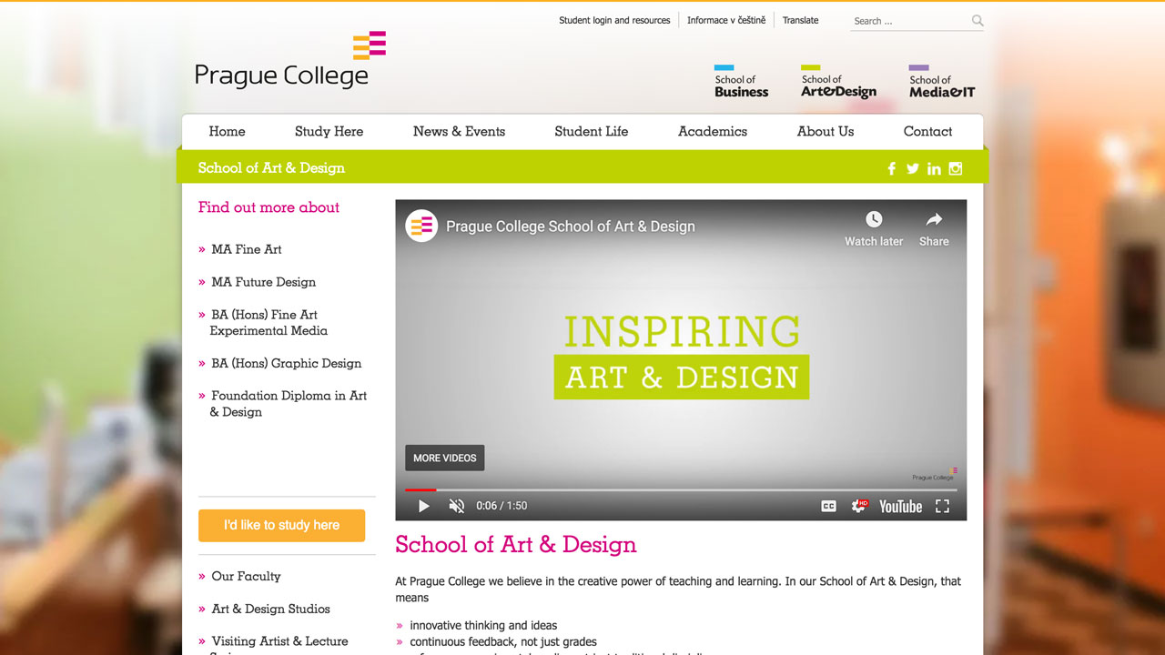
Task: Open the Academics menu
Action: click(x=712, y=131)
